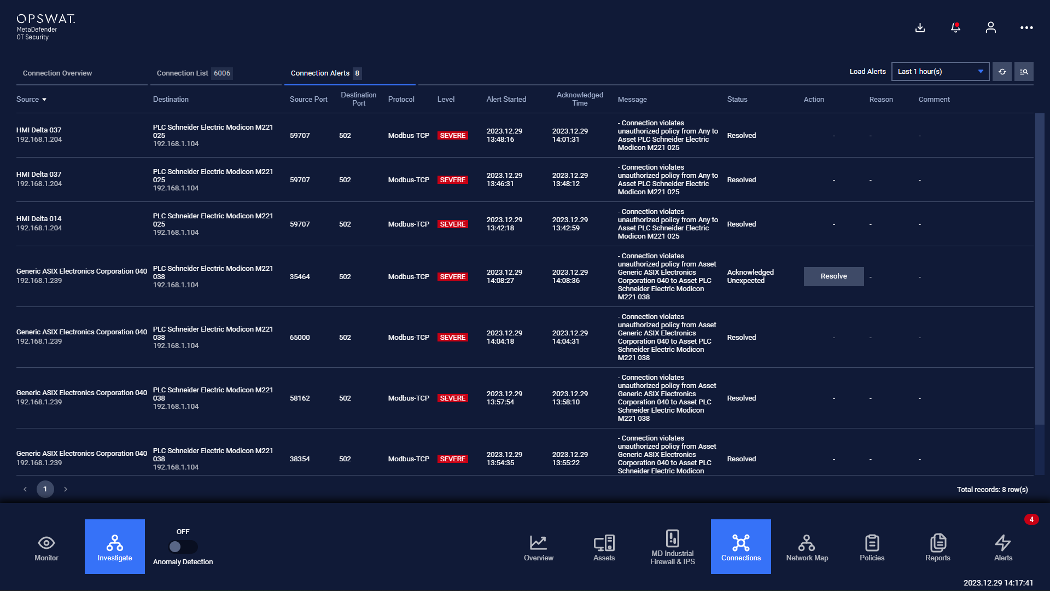Click the 2023.12.29 14:17:41 timestamp

click(998, 583)
